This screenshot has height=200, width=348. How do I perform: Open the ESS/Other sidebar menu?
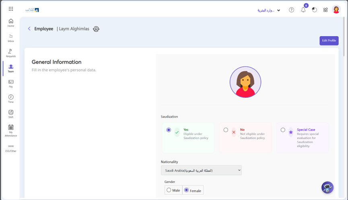[x=11, y=148]
